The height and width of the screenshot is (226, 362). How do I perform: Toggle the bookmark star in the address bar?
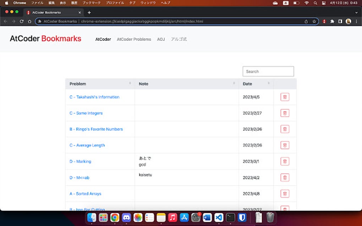(x=314, y=21)
